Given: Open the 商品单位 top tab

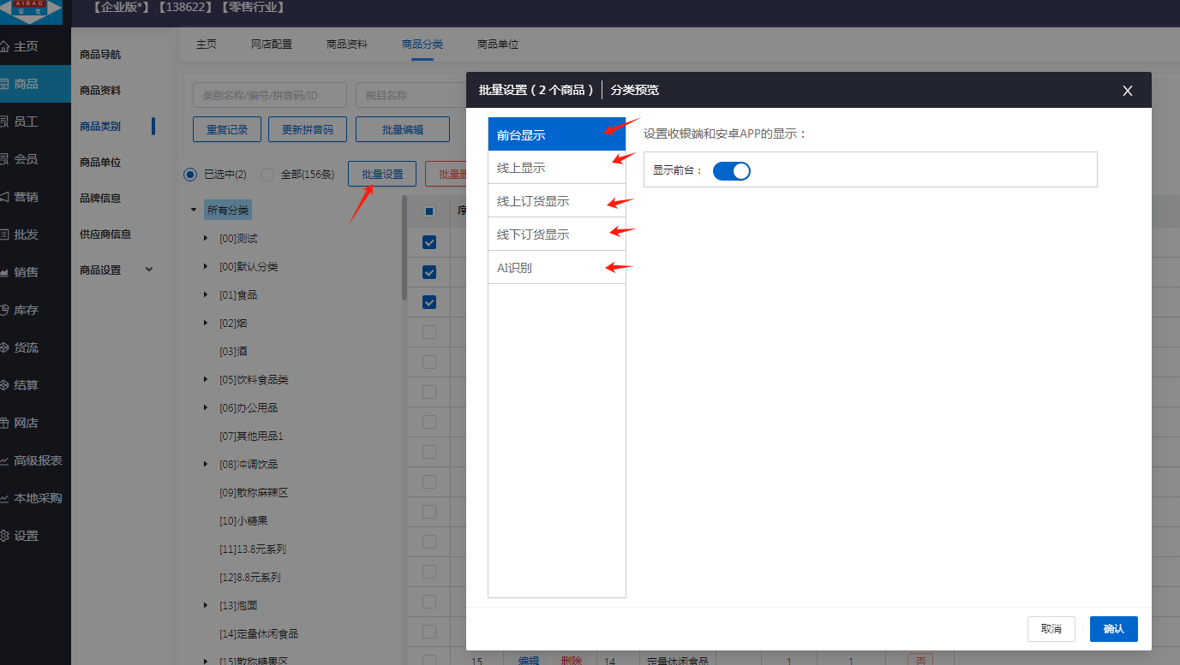Looking at the screenshot, I should click(497, 45).
